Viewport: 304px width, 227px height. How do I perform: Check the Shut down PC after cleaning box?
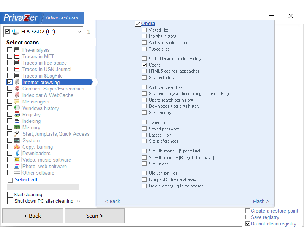coord(10,201)
